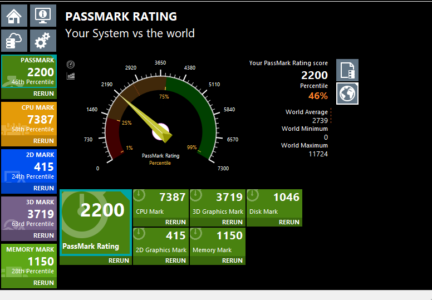Open the CPU Mark 7387 bottom tile

tap(161, 204)
